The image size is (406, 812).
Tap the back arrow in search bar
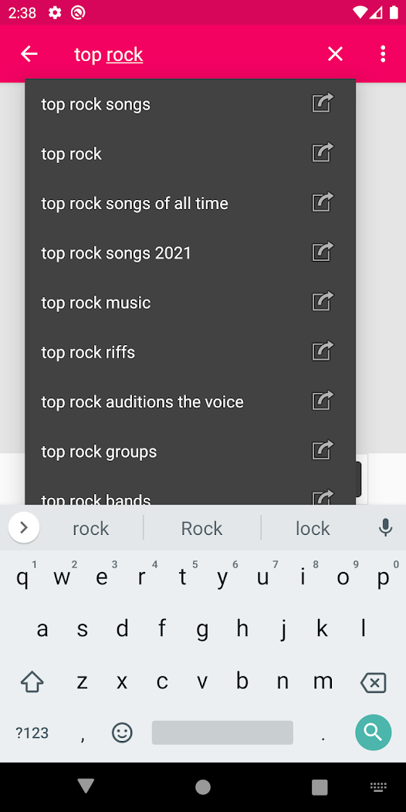29,54
